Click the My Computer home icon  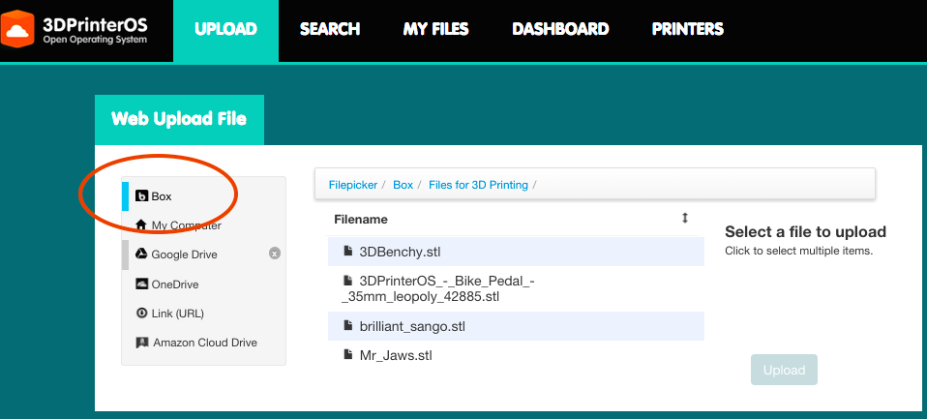click(x=140, y=224)
